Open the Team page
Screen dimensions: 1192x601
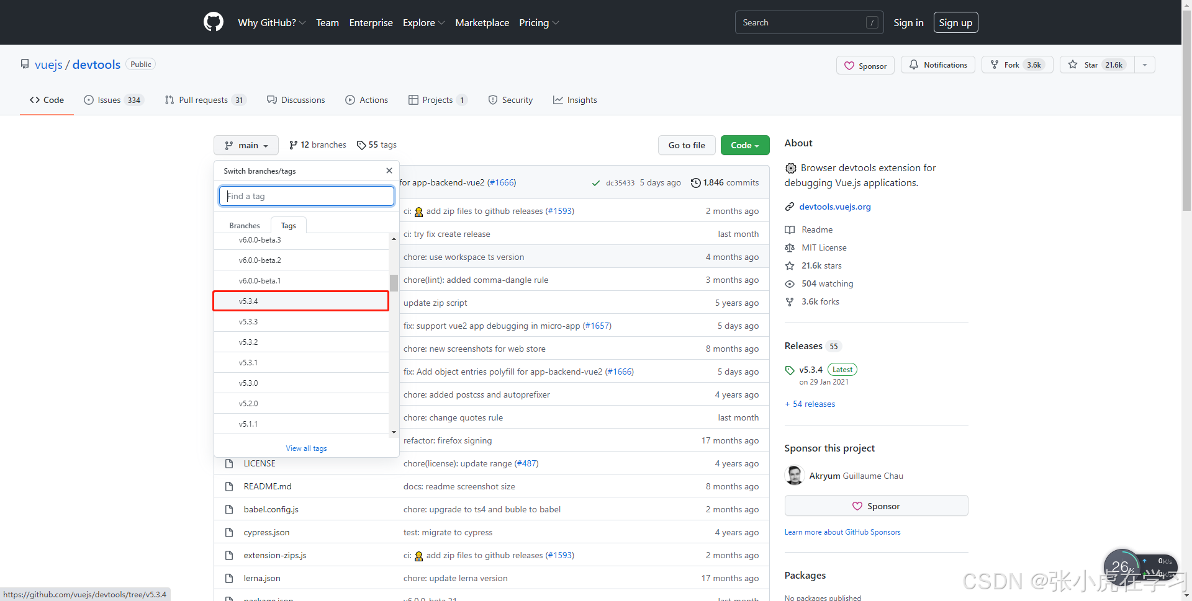tap(327, 22)
